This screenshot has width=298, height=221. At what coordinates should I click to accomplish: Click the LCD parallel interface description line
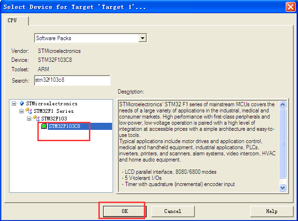point(169,172)
